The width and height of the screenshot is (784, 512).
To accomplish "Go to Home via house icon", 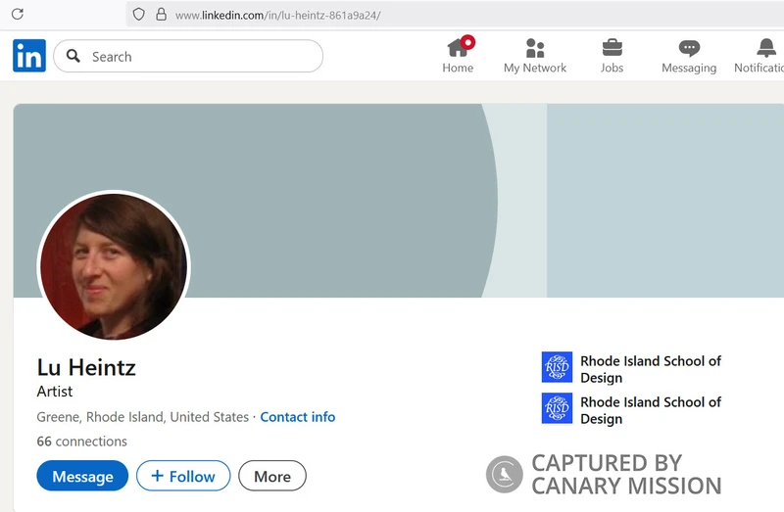I will coord(458,48).
